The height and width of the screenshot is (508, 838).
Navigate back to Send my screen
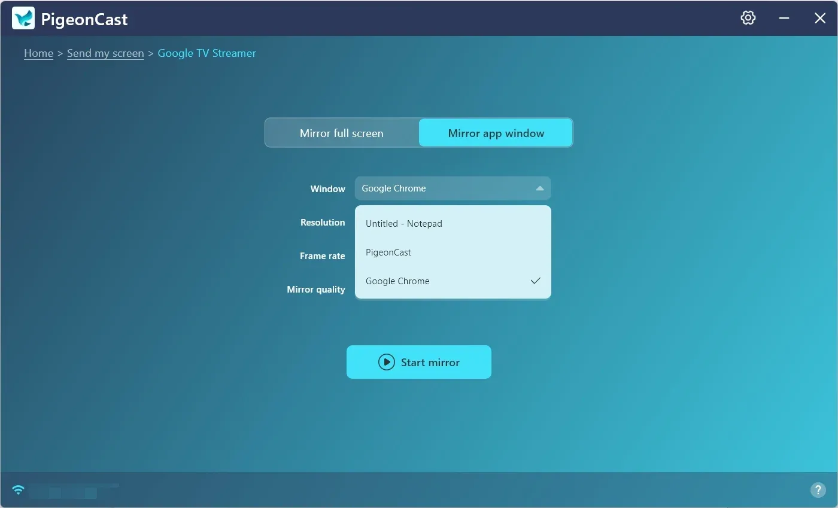105,53
